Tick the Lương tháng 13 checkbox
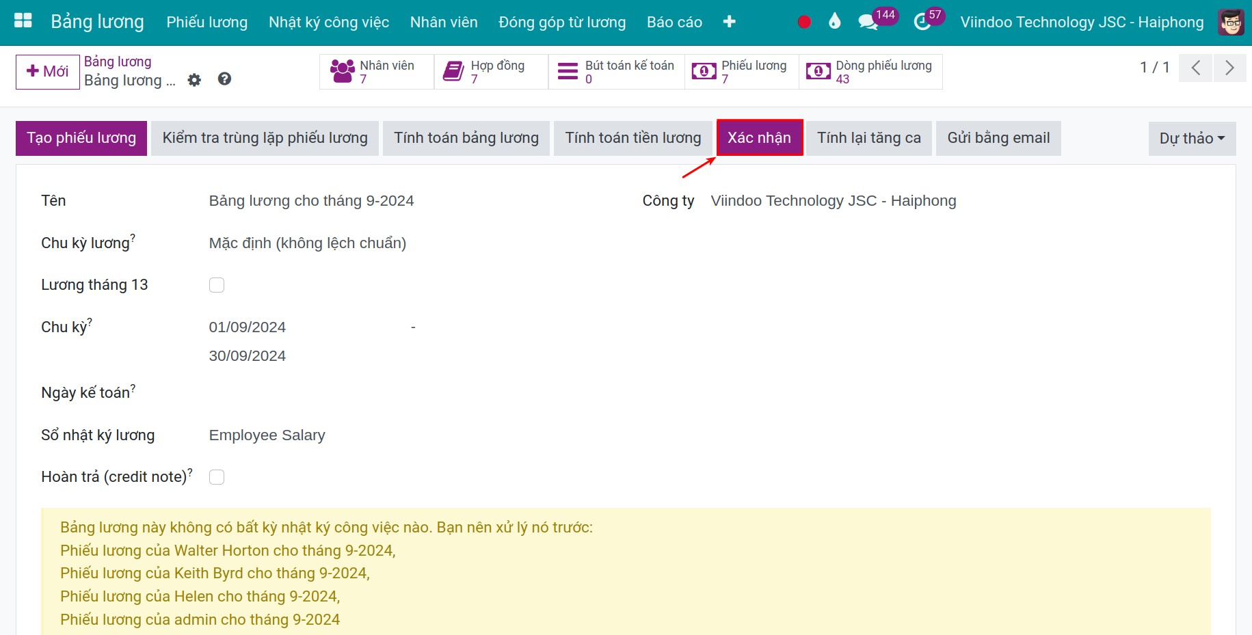1252x635 pixels. (x=217, y=285)
